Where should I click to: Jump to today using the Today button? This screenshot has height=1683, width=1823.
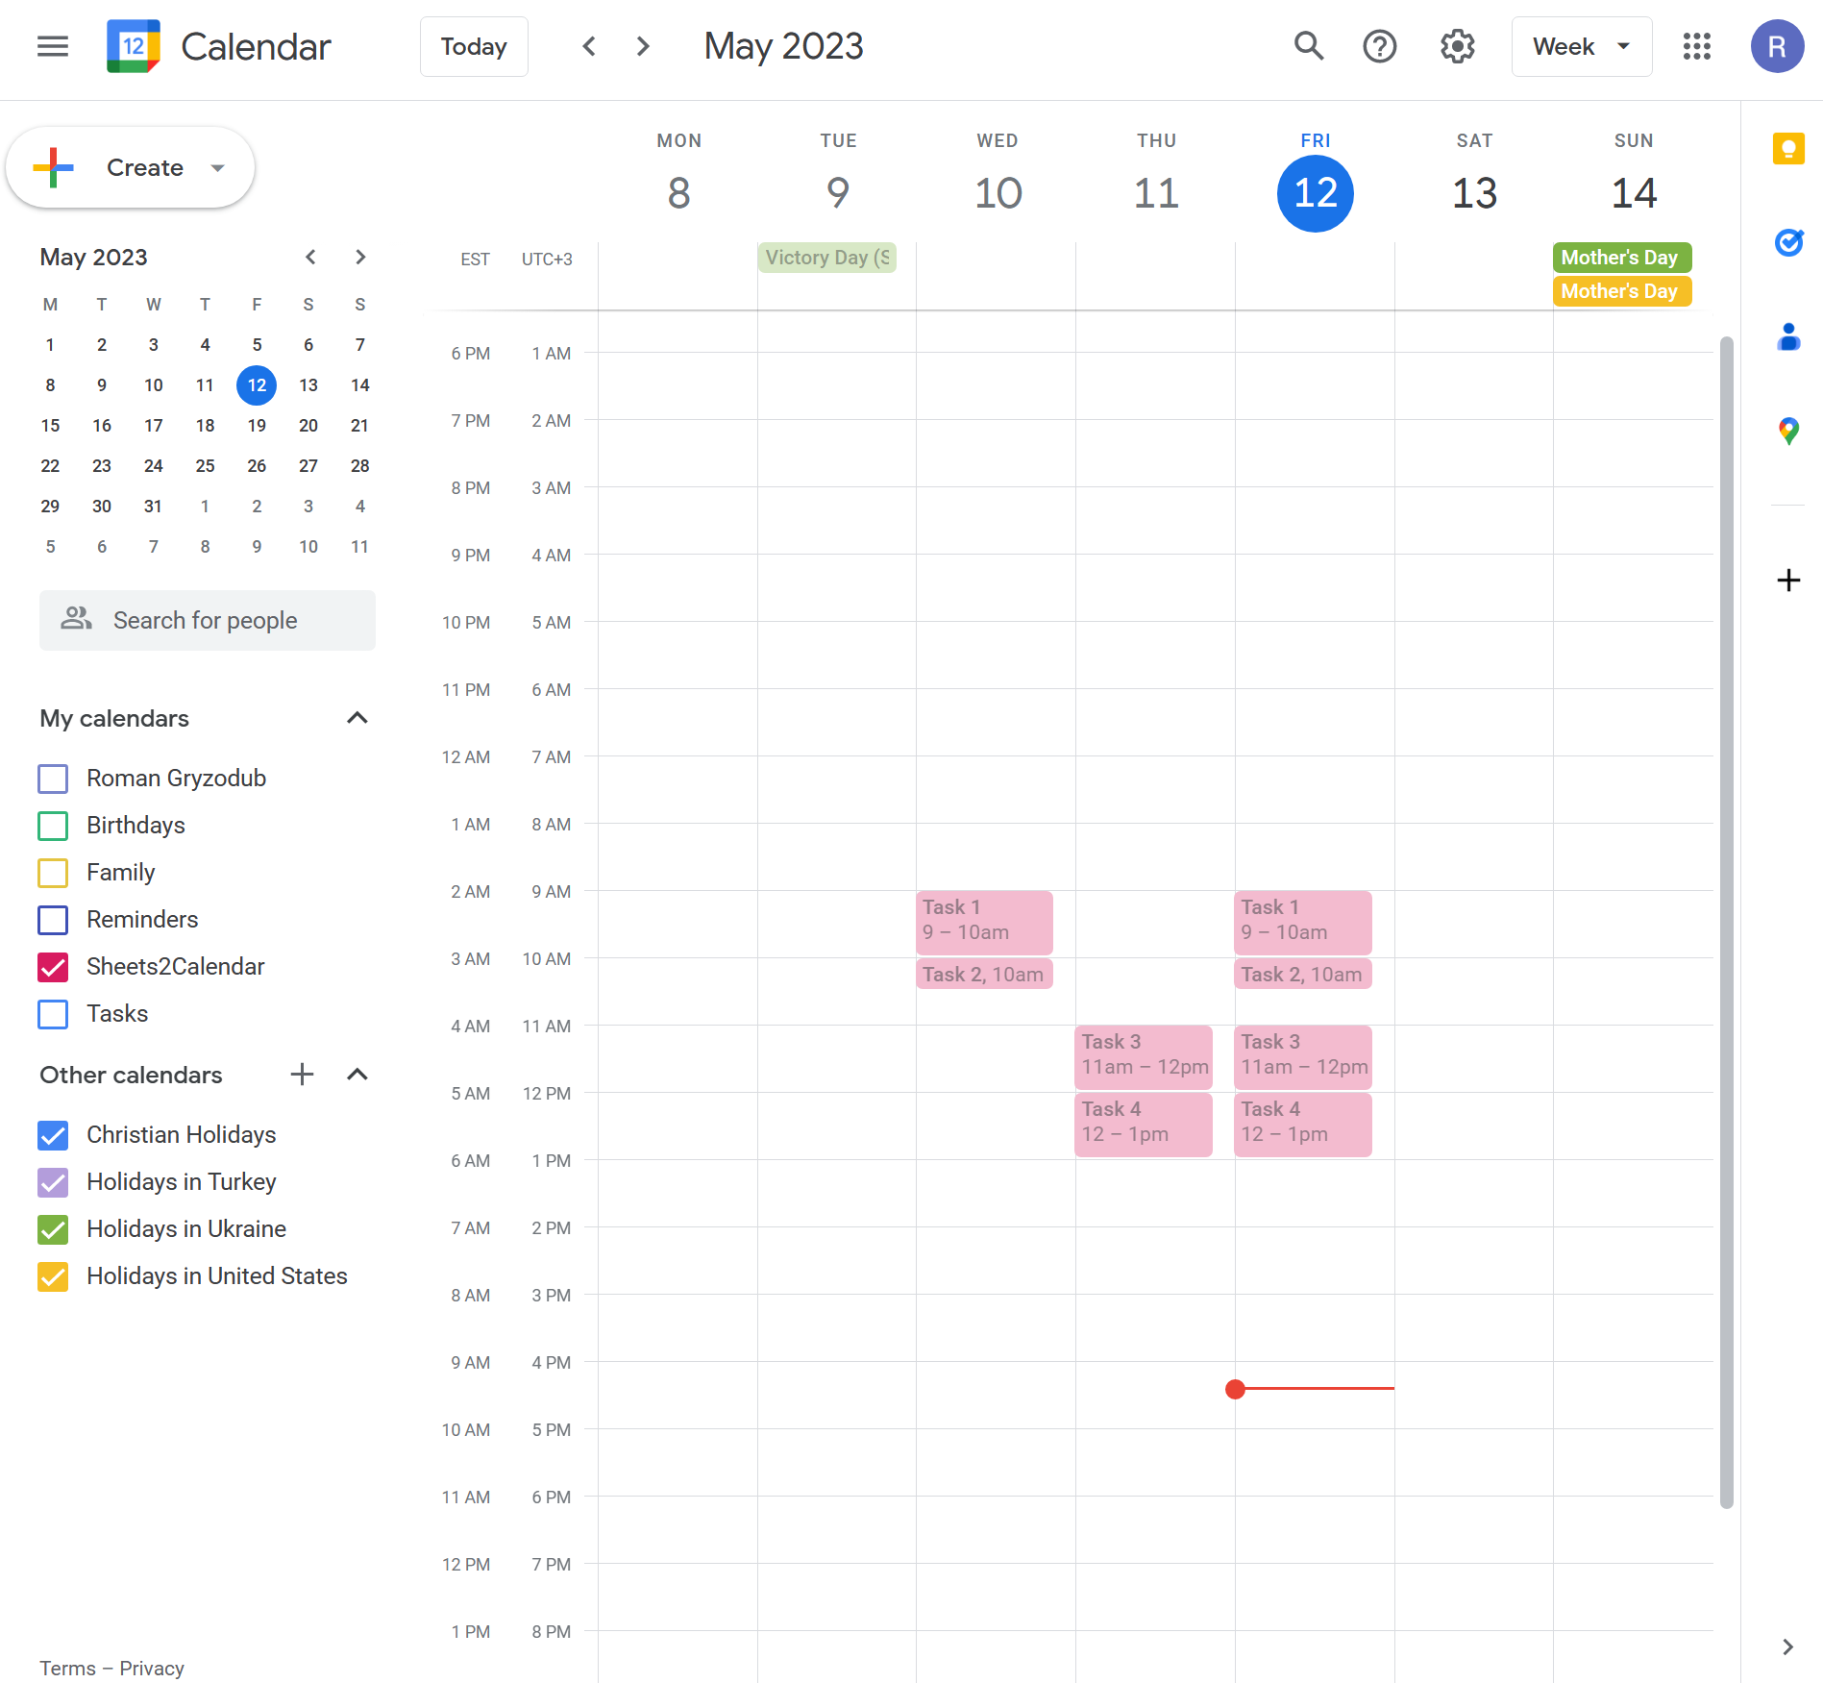pyautogui.click(x=473, y=46)
